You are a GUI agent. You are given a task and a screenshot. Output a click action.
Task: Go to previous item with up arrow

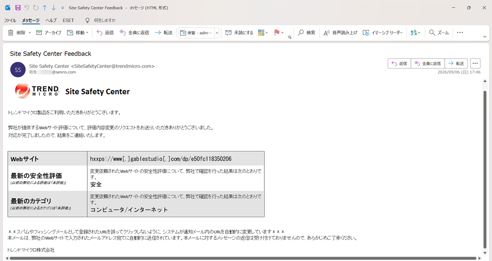45,7
